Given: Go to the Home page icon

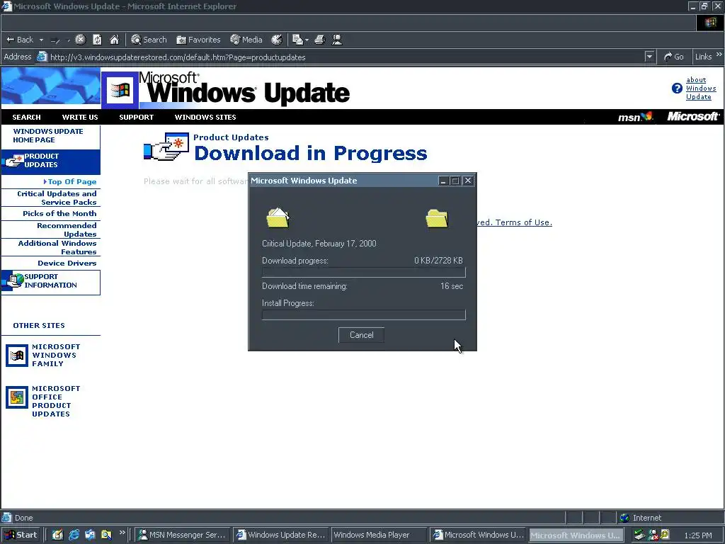Looking at the screenshot, I should (x=114, y=40).
